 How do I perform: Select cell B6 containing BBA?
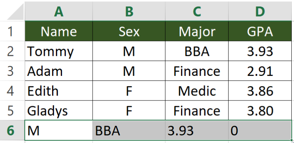129,130
